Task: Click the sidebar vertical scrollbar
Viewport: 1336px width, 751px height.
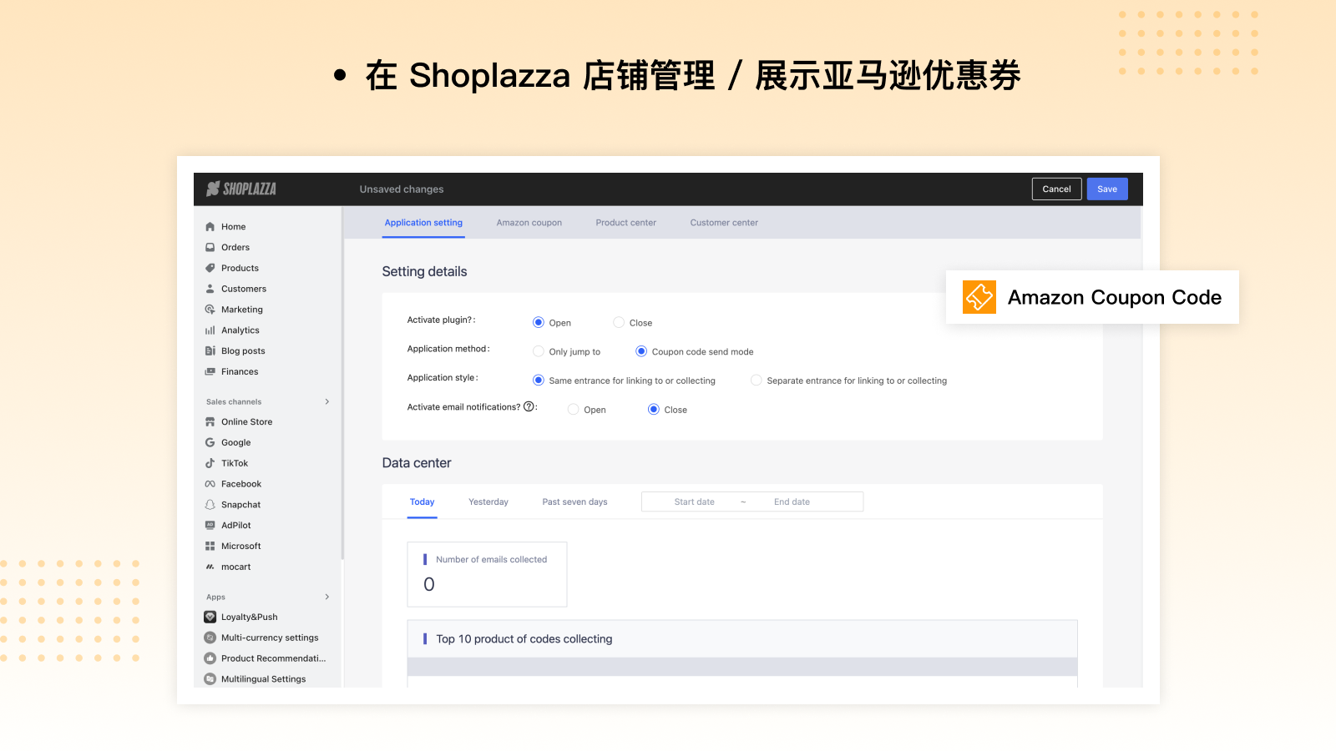Action: pos(342,384)
